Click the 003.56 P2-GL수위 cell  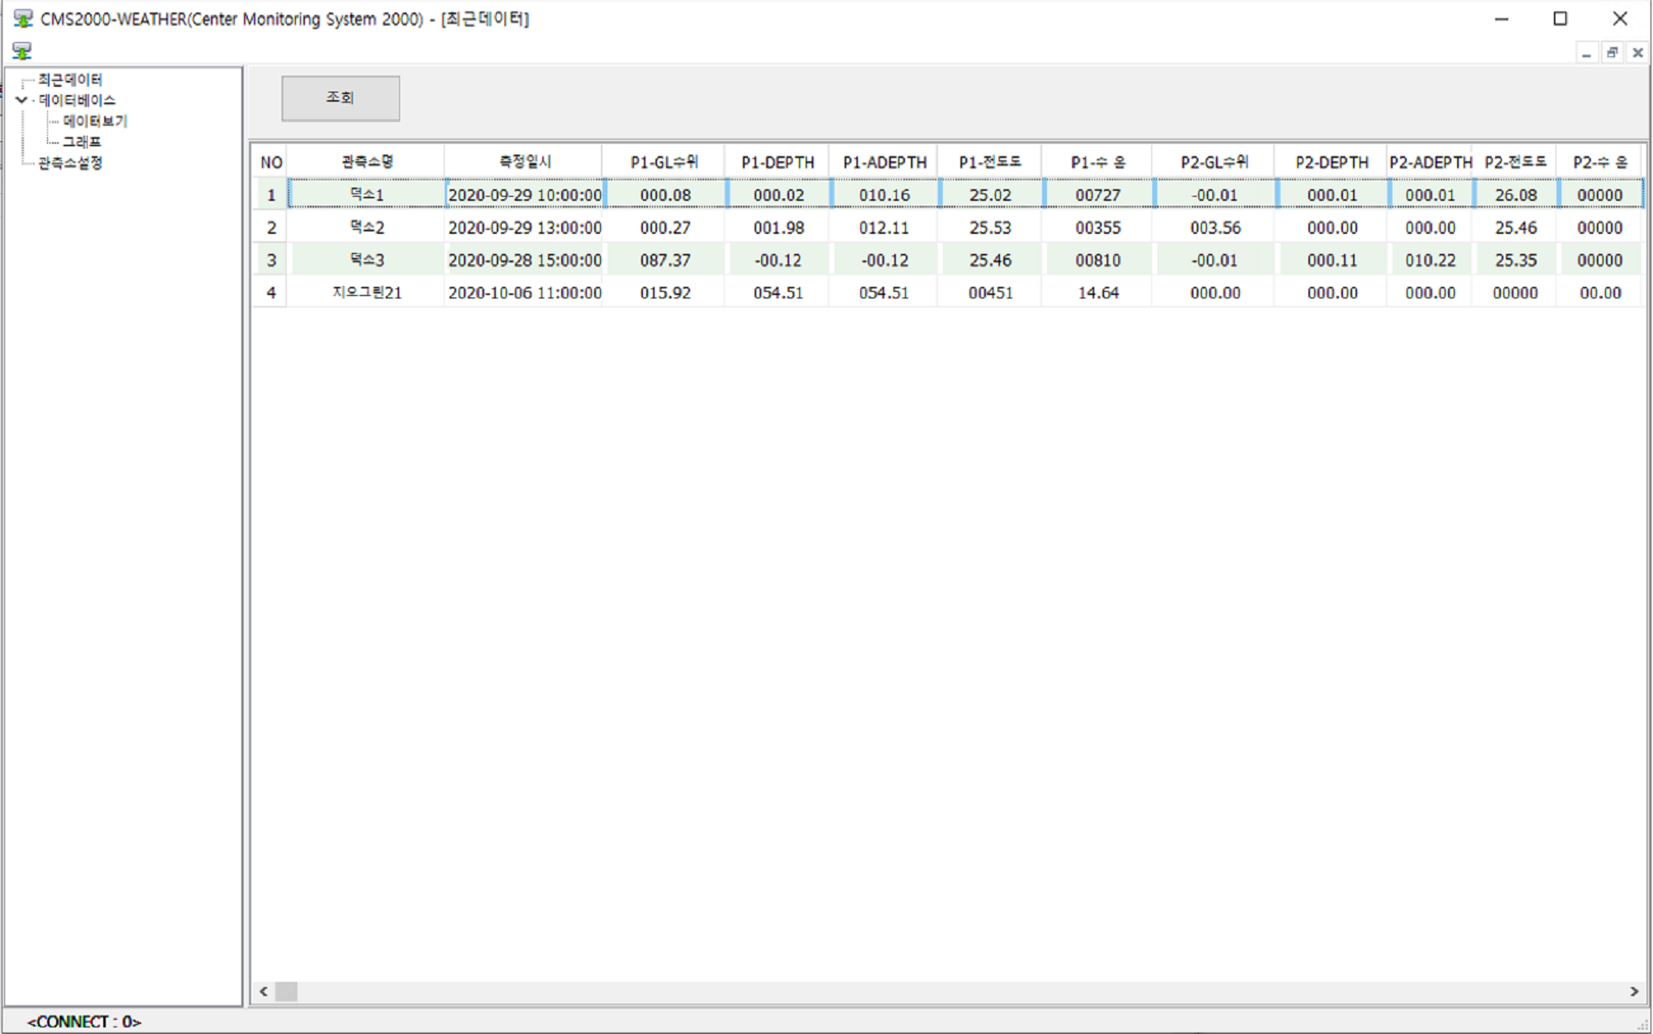click(1214, 227)
